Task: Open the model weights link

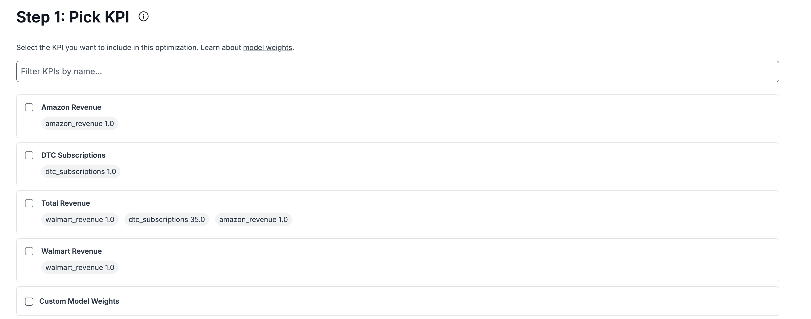Action: pos(267,47)
